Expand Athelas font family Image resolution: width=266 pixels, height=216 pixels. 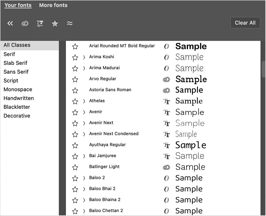click(x=84, y=101)
